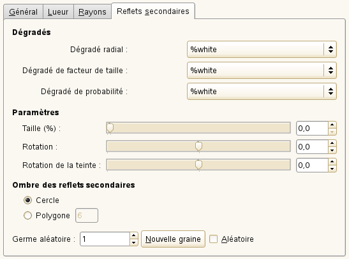This screenshot has height=259, width=349.
Task: Decrease Taille (%) value with down arrow
Action: click(x=332, y=132)
